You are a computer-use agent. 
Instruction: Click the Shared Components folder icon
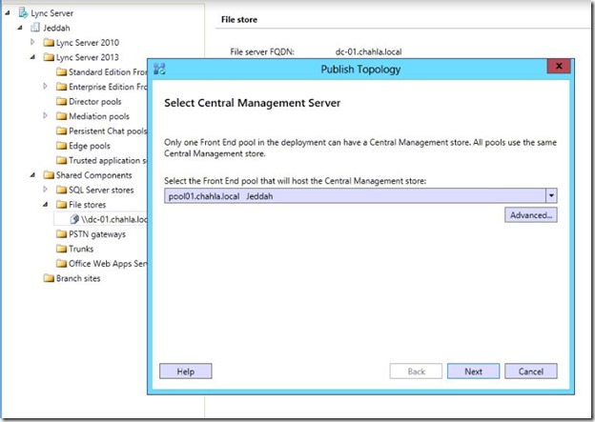(49, 174)
